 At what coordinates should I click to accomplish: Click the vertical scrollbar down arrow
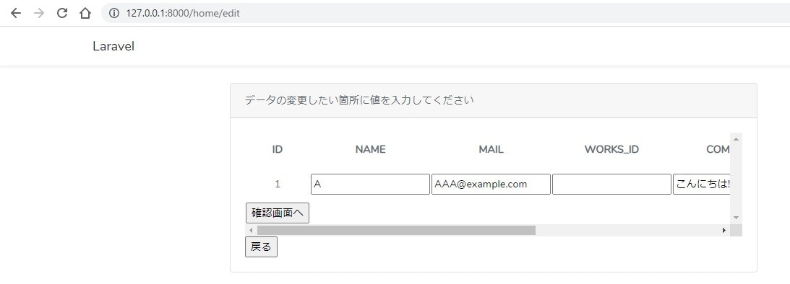click(736, 218)
